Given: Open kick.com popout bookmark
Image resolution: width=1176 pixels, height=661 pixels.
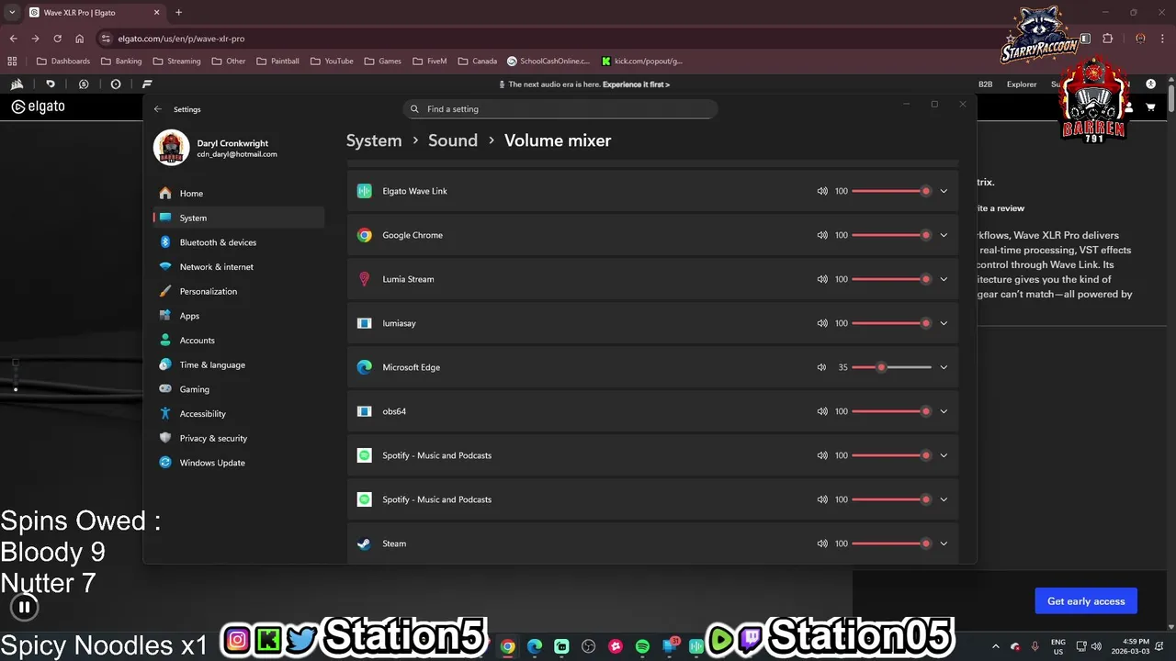Looking at the screenshot, I should point(642,62).
